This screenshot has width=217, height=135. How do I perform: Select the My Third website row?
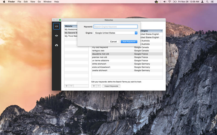71,36
